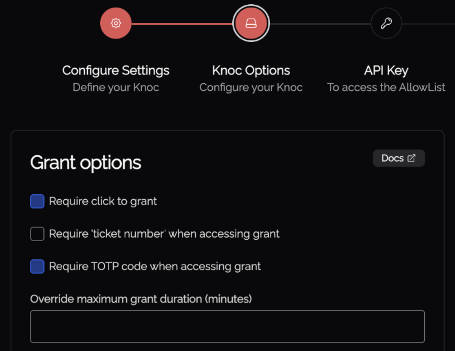Click the 'To access the AllowList' subtitle
This screenshot has width=455, height=351.
pyautogui.click(x=386, y=87)
